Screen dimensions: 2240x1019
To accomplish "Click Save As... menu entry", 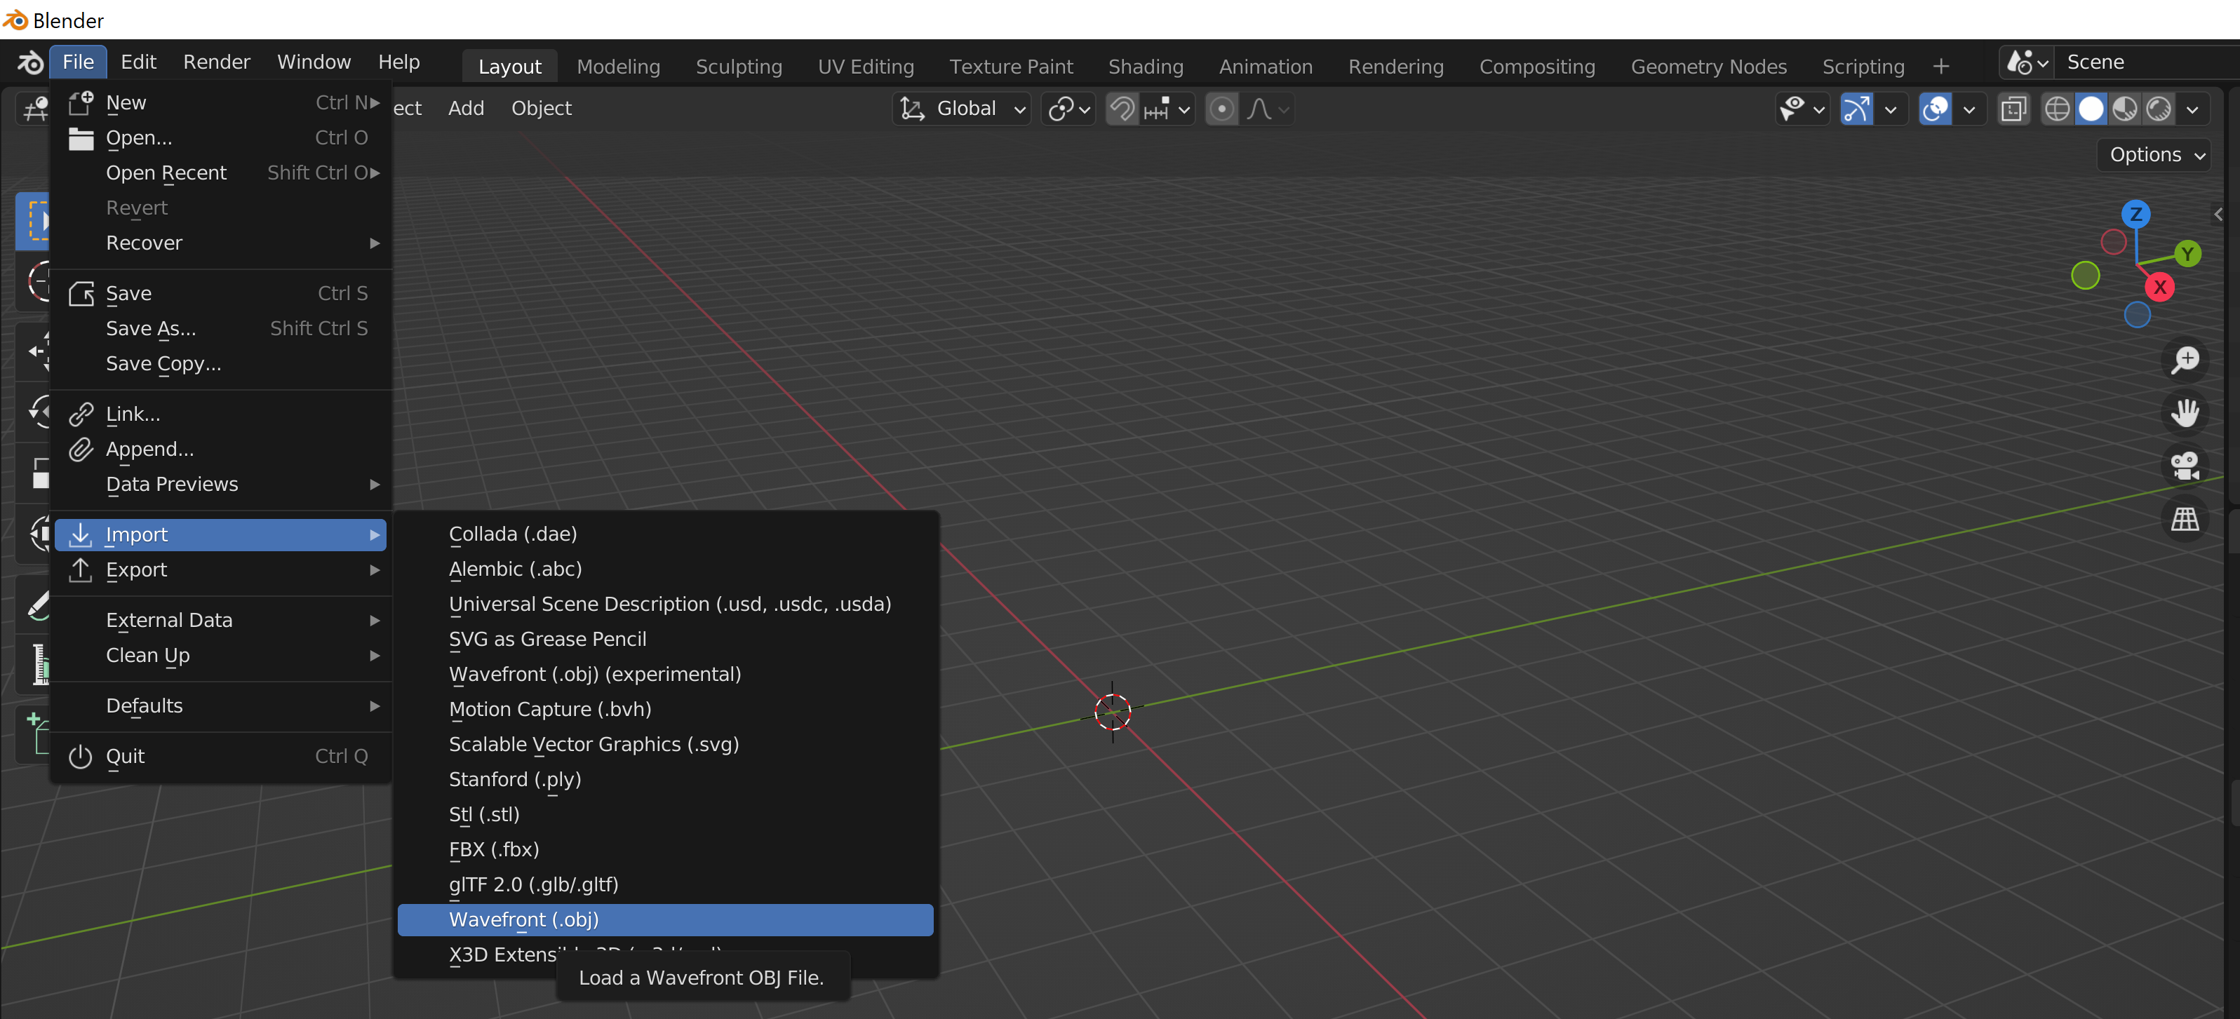I will click(152, 328).
